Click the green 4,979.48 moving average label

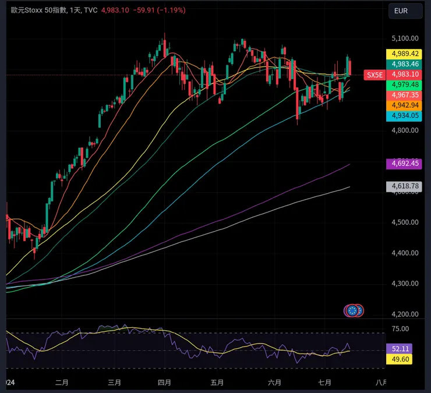[405, 84]
